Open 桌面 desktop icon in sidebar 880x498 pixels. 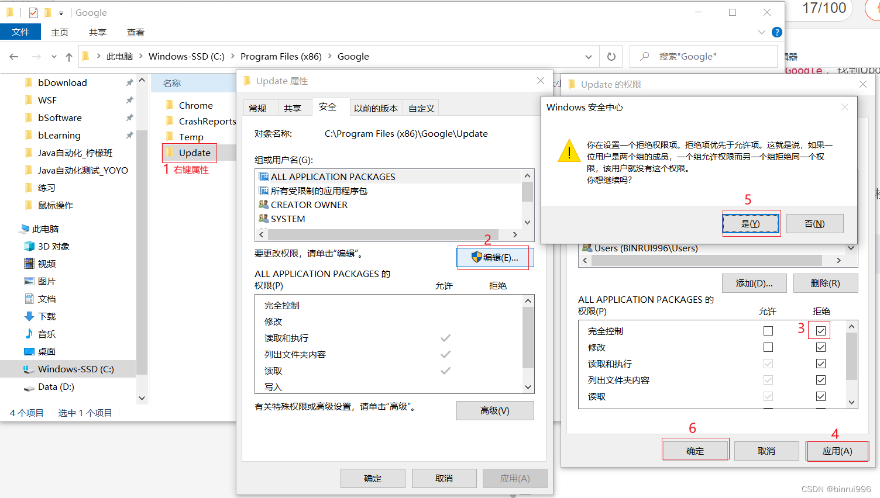pos(29,351)
